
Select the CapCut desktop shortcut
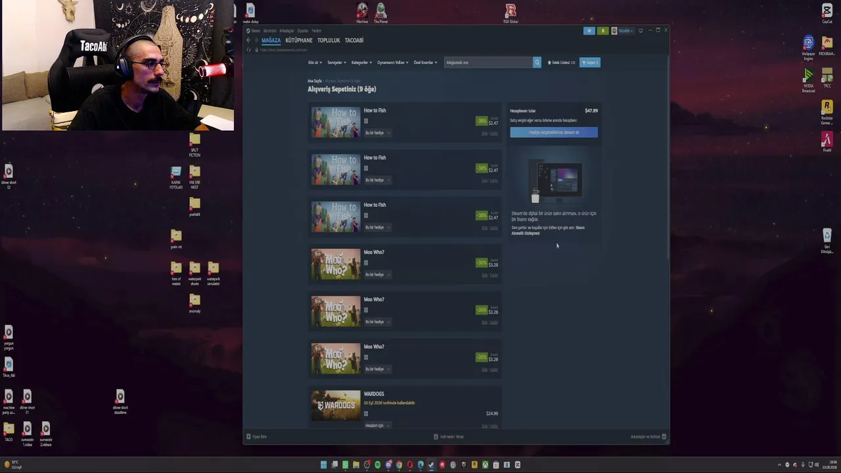pos(827,14)
